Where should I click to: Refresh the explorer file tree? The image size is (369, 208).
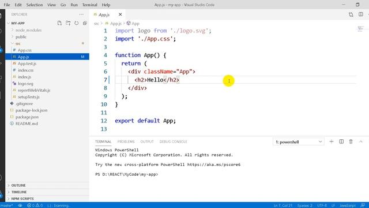click(77, 23)
